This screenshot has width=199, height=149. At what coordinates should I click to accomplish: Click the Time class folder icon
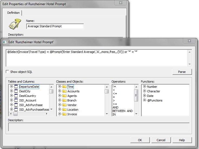(x=64, y=87)
